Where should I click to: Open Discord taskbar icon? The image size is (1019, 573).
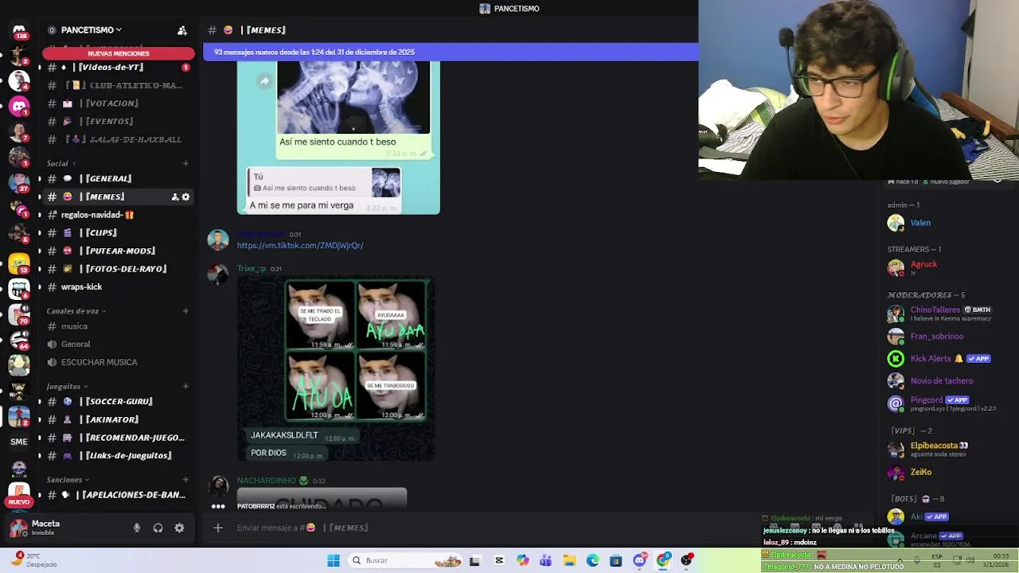(x=639, y=560)
